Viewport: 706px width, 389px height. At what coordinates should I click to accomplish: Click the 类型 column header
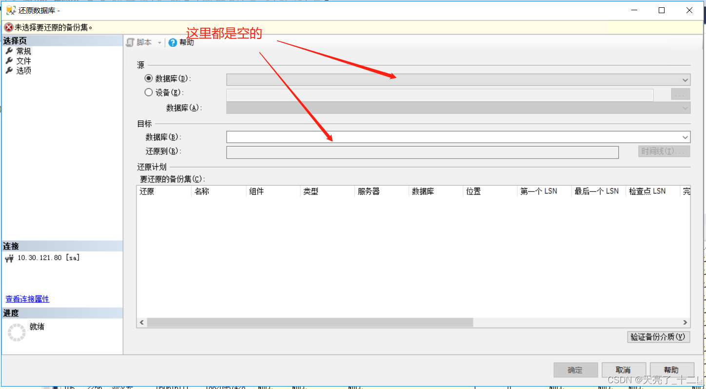327,192
